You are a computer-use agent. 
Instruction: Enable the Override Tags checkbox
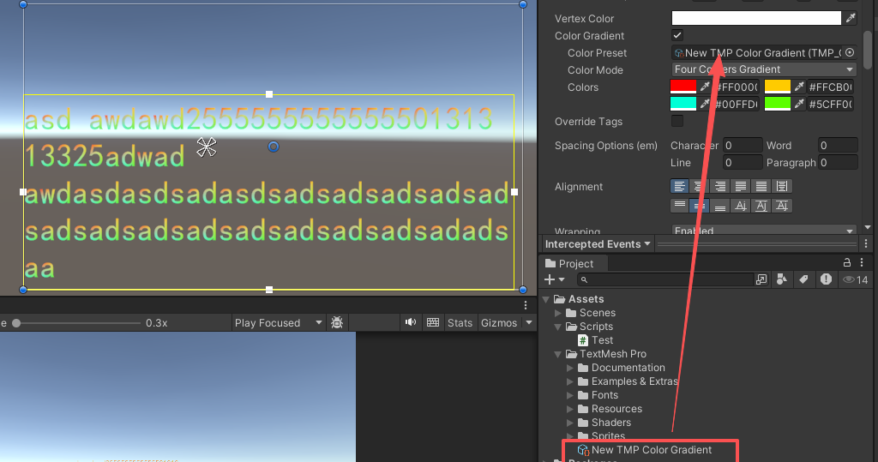[x=677, y=121]
